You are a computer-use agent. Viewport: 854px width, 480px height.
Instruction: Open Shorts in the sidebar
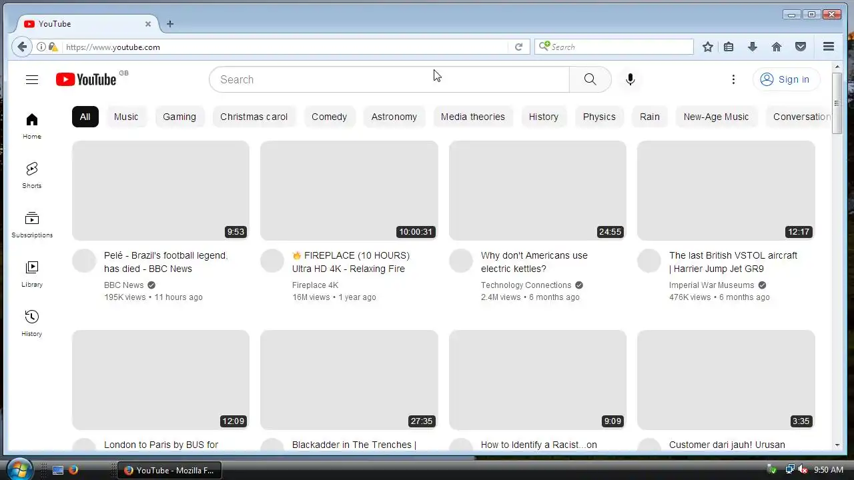(x=32, y=175)
